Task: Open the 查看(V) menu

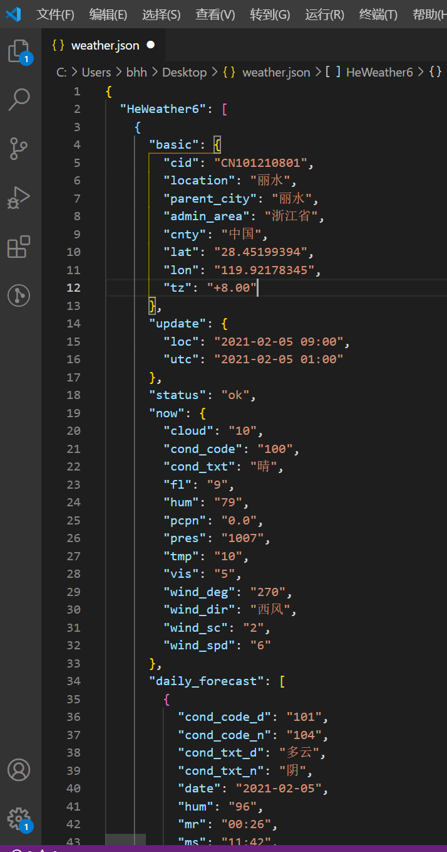Action: [x=215, y=14]
